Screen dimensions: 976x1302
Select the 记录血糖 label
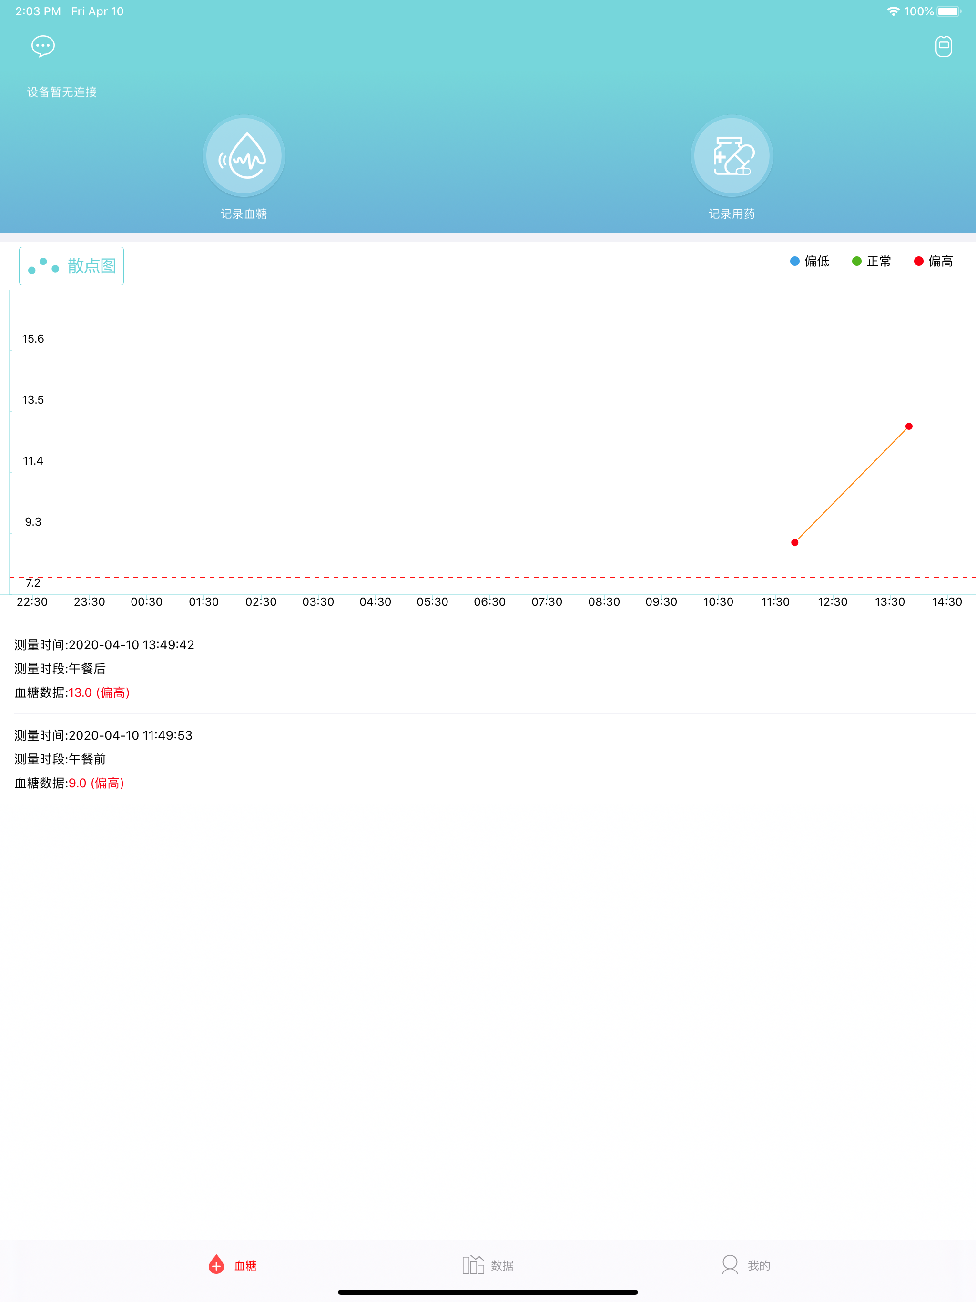[x=244, y=214]
